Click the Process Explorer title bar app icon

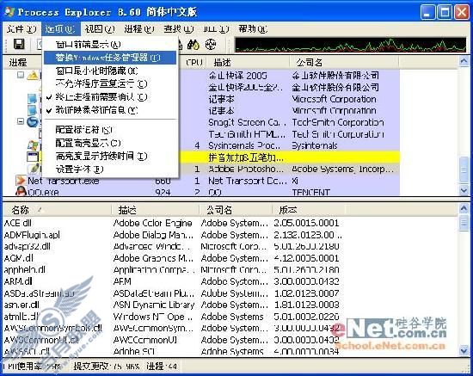point(9,12)
